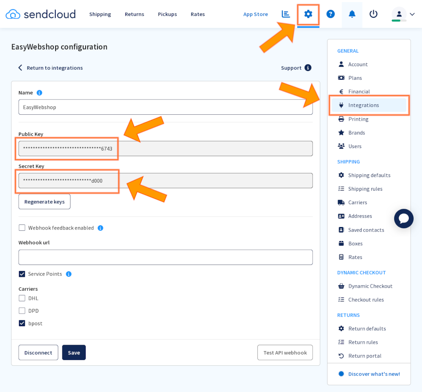Click inside the Webhook url field
422x392 pixels.
point(165,257)
